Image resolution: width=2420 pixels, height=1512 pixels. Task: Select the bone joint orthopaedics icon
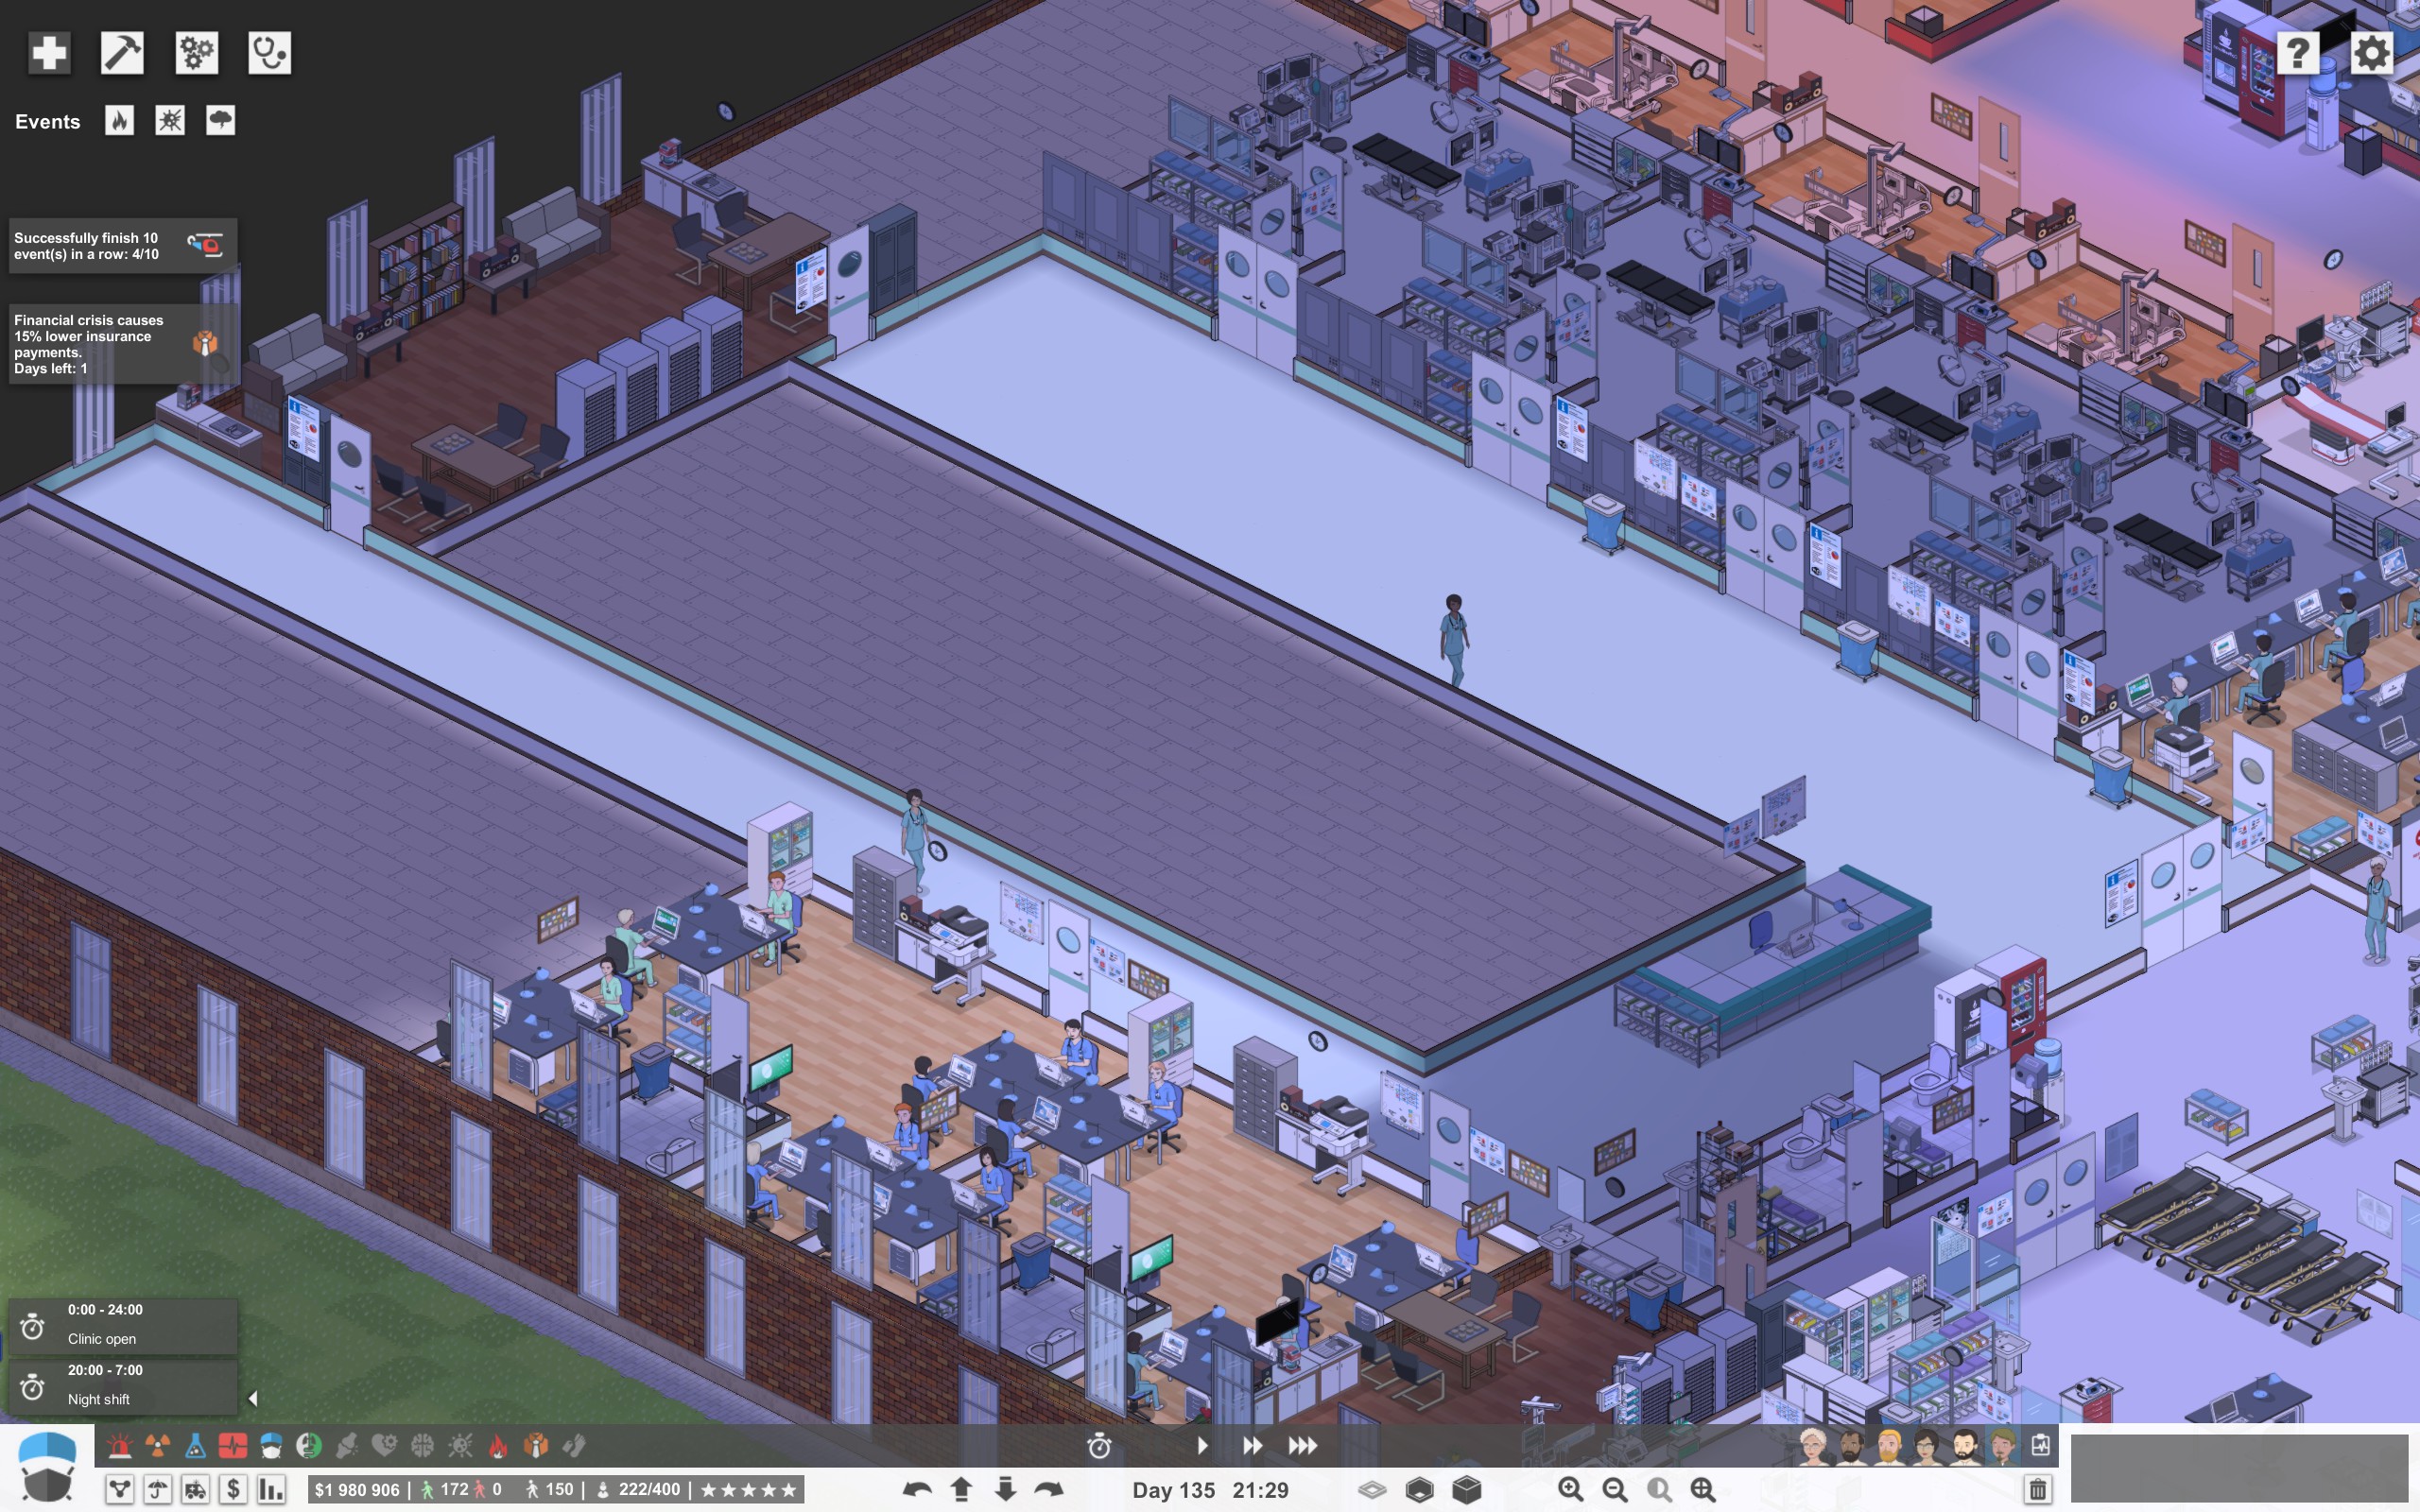347,1445
